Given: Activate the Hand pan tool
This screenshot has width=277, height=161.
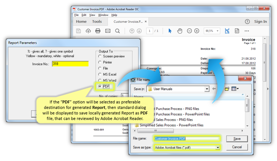Looking at the screenshot, I should pyautogui.click(x=180, y=31).
